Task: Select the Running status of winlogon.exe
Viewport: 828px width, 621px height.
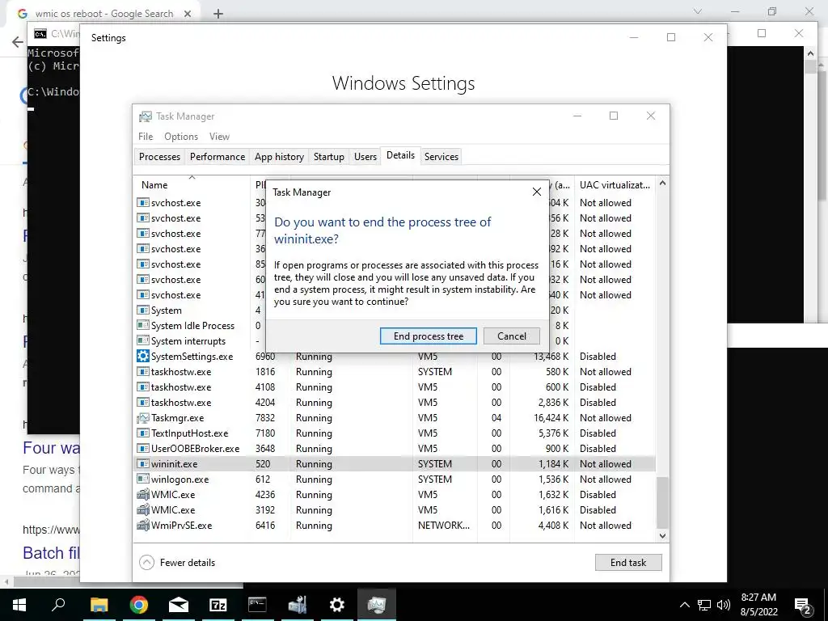Action: point(314,479)
